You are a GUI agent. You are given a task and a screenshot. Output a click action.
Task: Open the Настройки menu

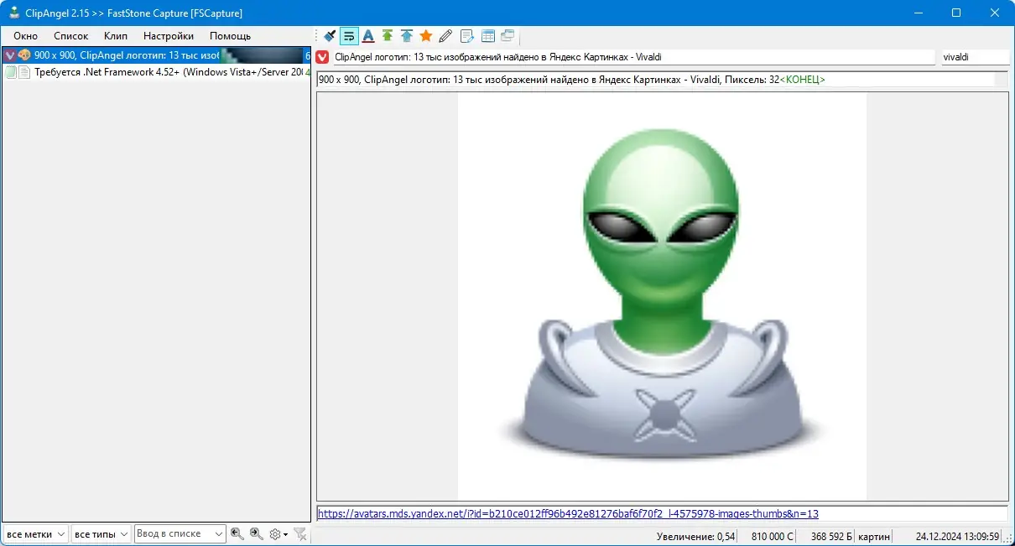point(169,36)
